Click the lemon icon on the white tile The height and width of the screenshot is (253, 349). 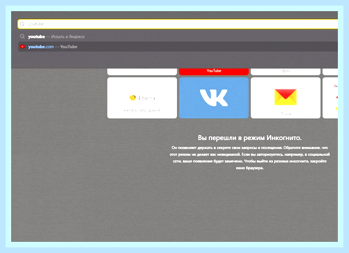132,98
